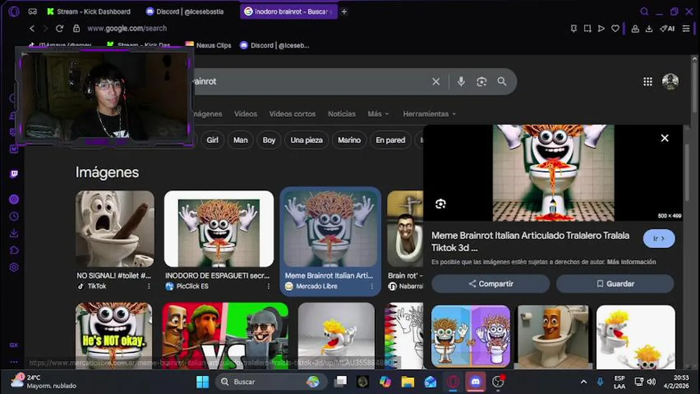Open He's NOT okay image thumbnail
700x394 pixels.
[x=114, y=335]
